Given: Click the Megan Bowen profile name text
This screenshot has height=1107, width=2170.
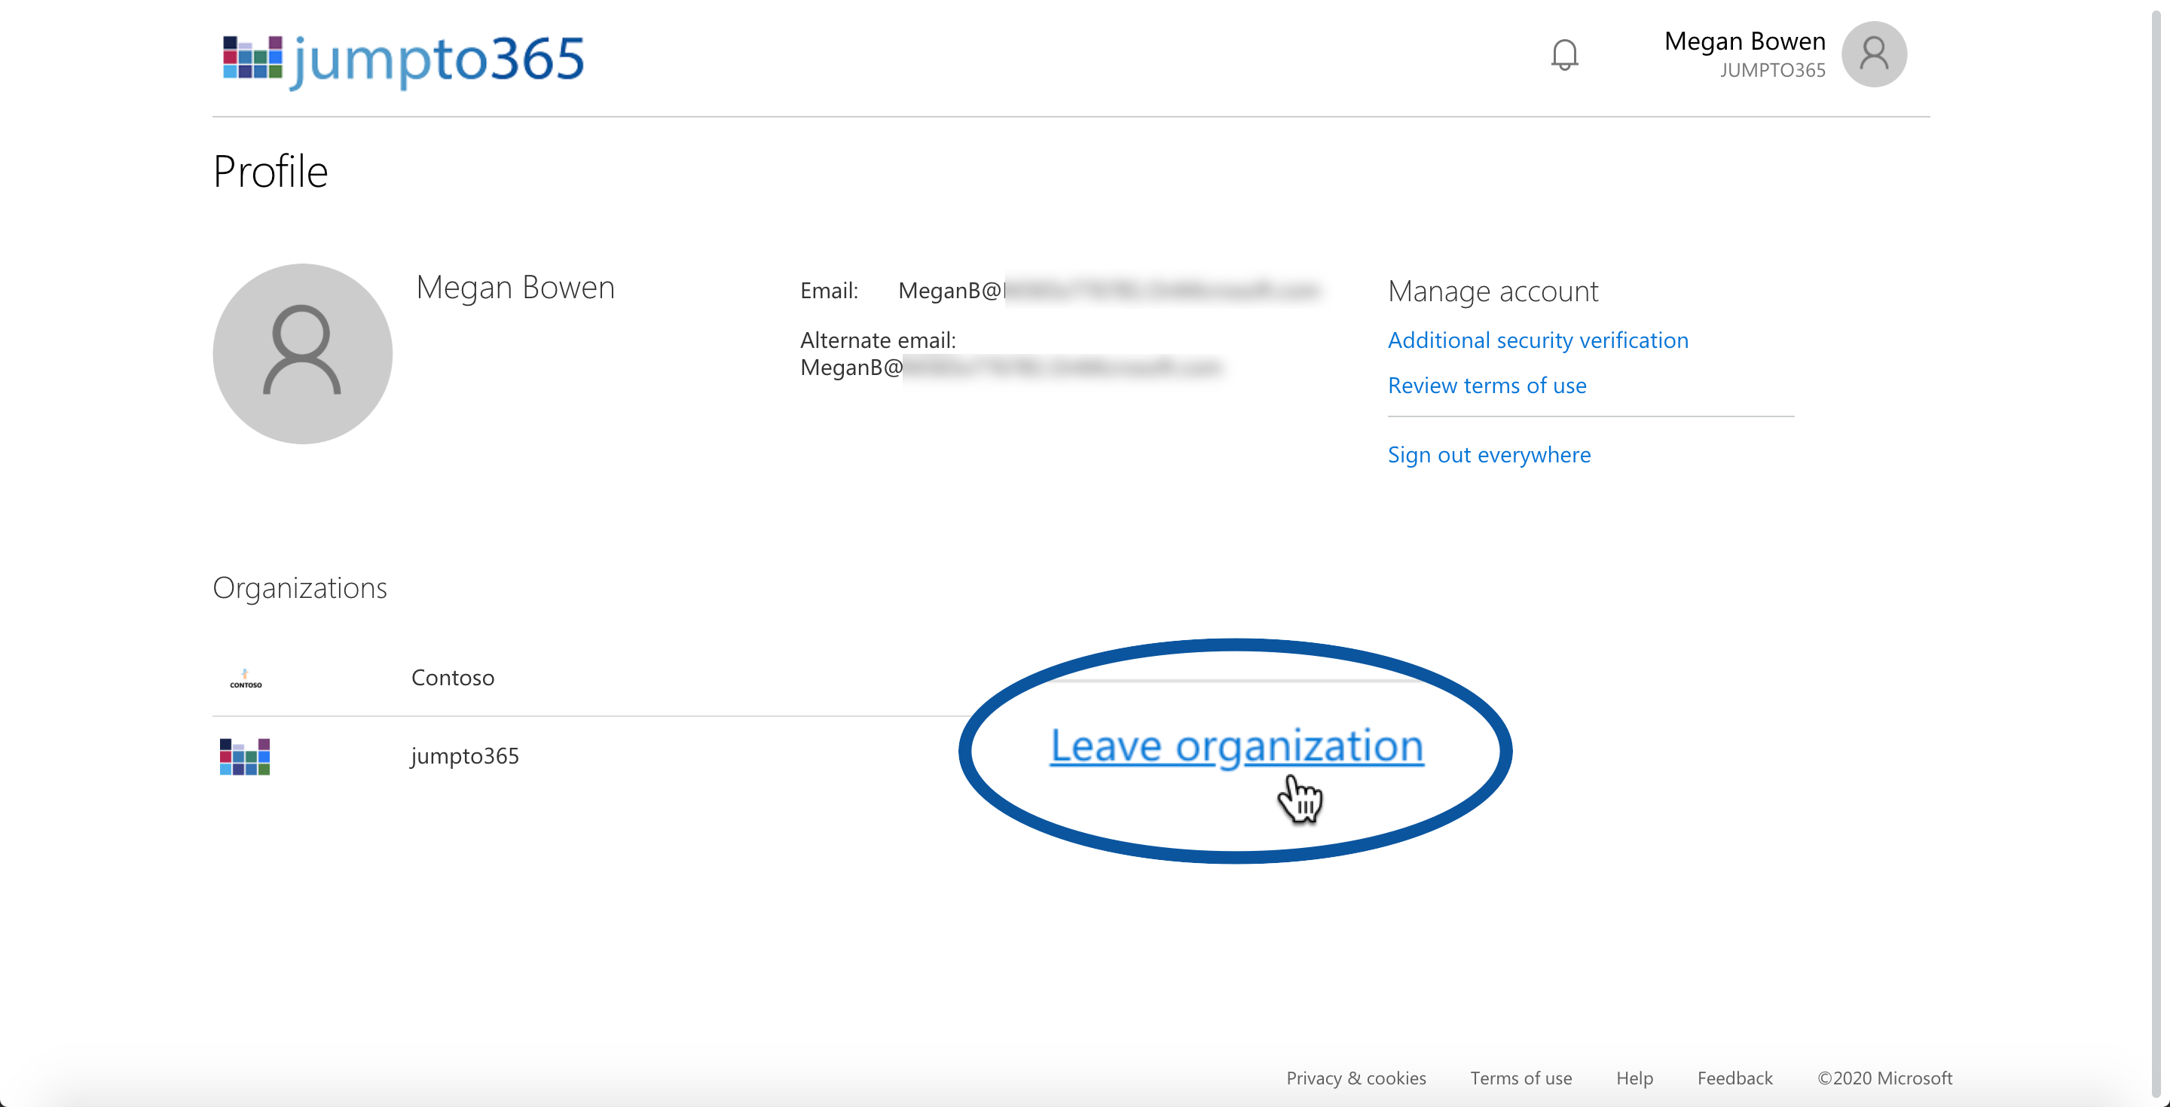Looking at the screenshot, I should point(515,288).
